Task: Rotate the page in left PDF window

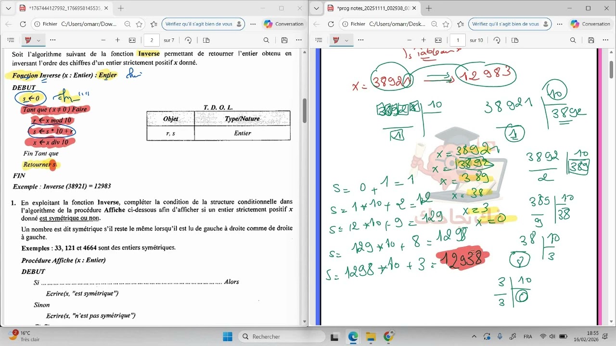Action: (x=188, y=40)
